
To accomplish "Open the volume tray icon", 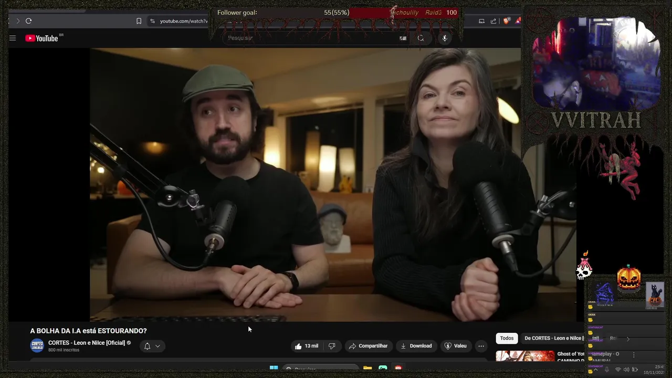I will pyautogui.click(x=626, y=370).
